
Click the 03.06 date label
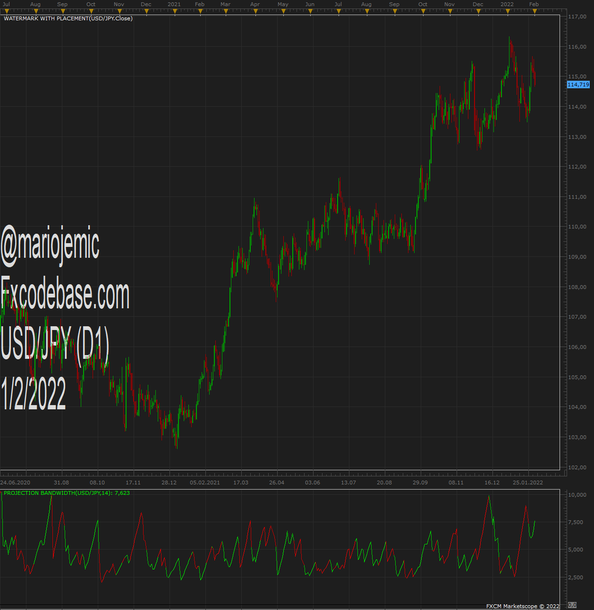tap(313, 483)
